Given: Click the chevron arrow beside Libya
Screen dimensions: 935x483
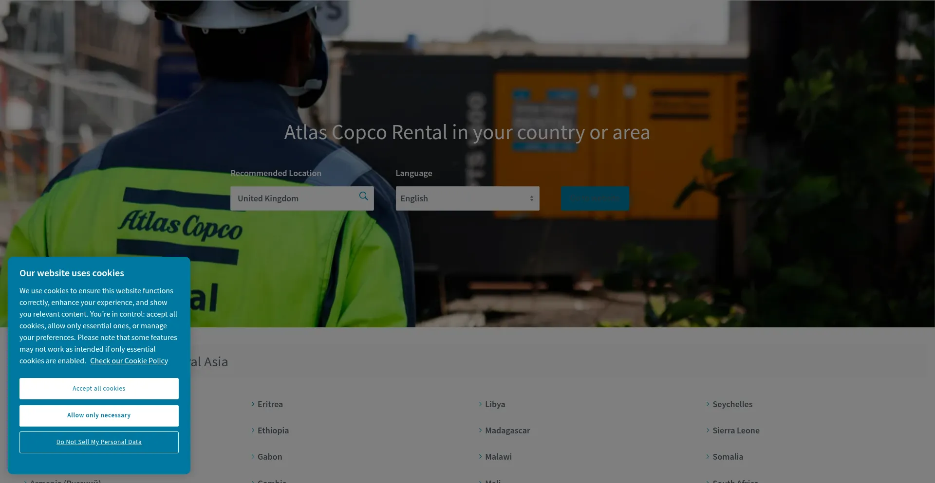Looking at the screenshot, I should [x=480, y=404].
